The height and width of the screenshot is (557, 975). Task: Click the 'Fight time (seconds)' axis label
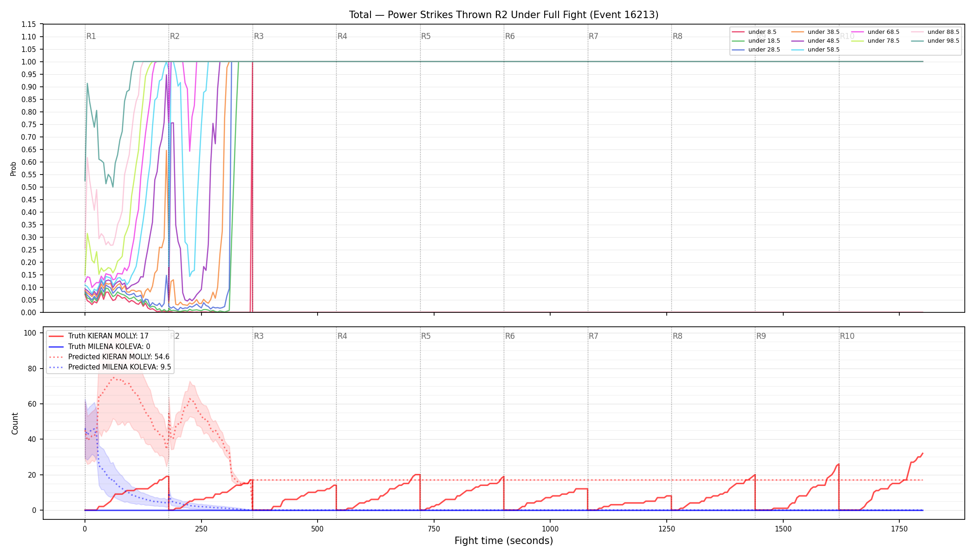(x=504, y=541)
